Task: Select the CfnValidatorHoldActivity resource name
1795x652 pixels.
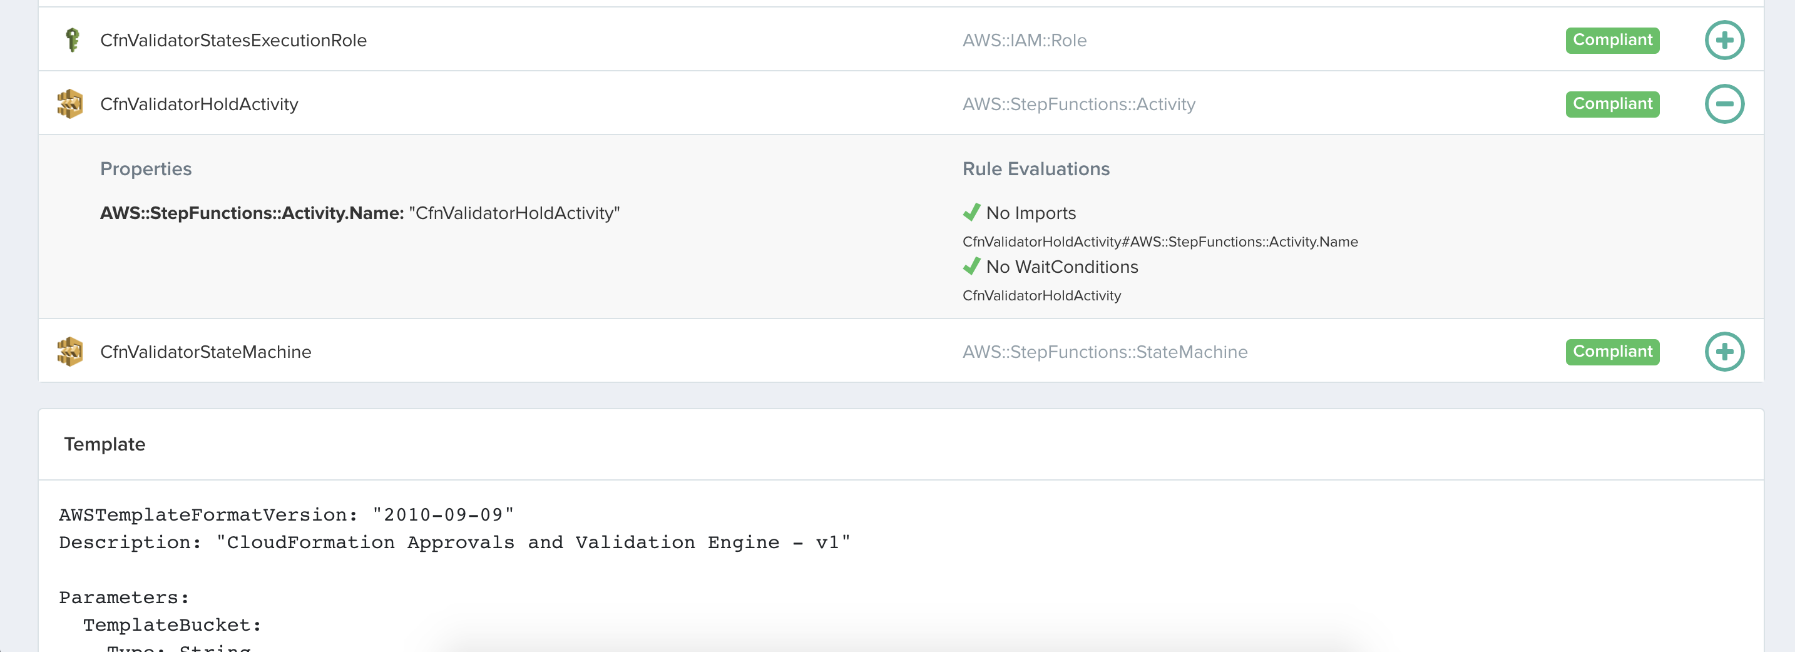Action: click(198, 104)
